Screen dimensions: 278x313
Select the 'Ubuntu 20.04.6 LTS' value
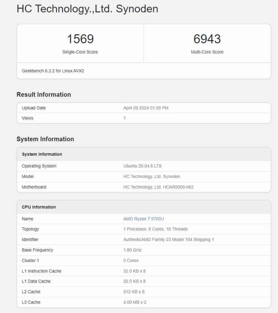[142, 166]
